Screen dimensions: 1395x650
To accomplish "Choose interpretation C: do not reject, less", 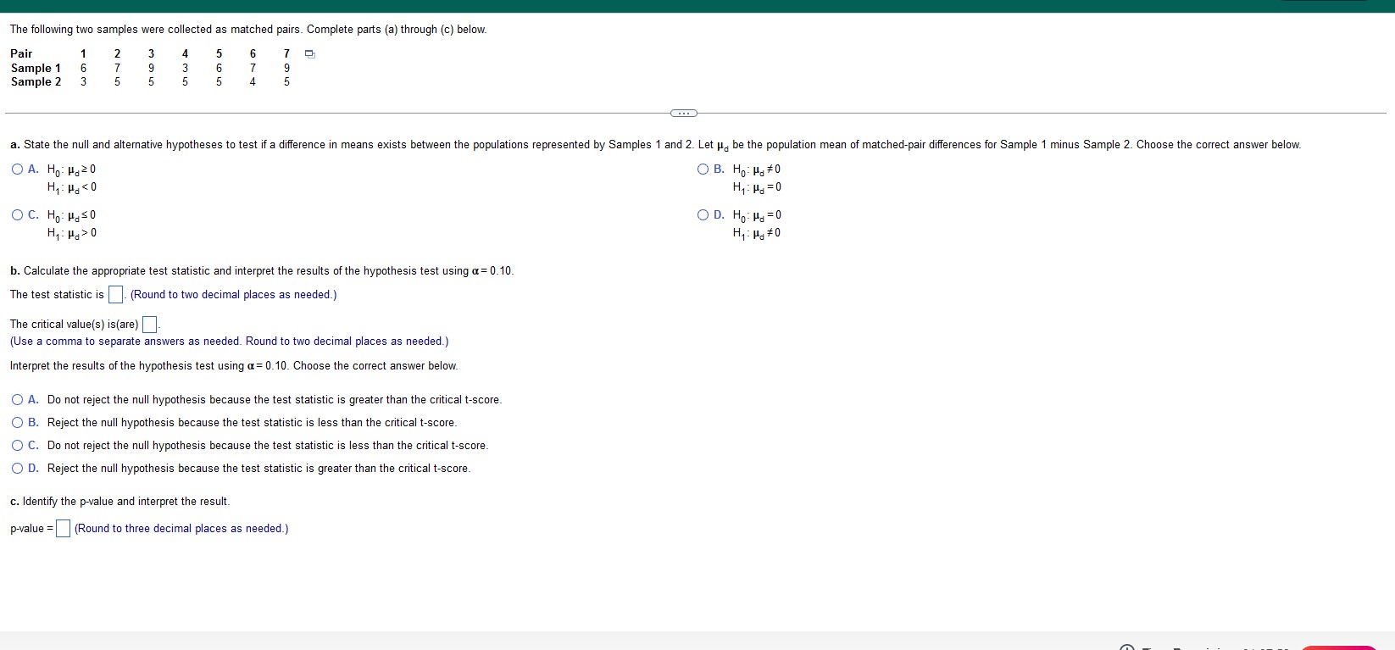I will 18,445.
